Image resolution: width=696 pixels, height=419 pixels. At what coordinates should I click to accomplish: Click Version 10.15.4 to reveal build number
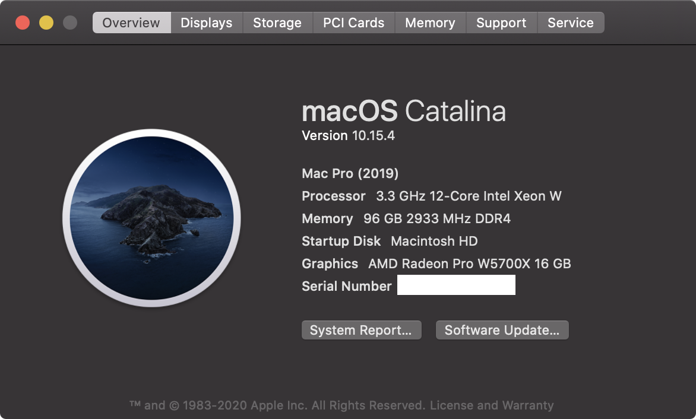(x=348, y=136)
